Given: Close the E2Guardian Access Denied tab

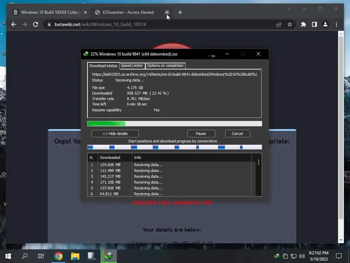Looking at the screenshot, I should click(x=167, y=12).
